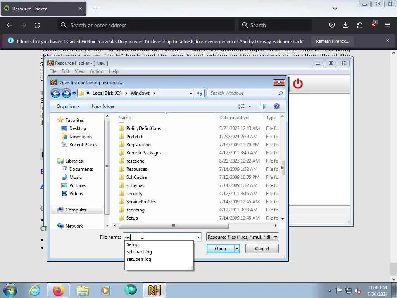Open the File name dropdown arrow
397x298 pixels.
point(198,237)
